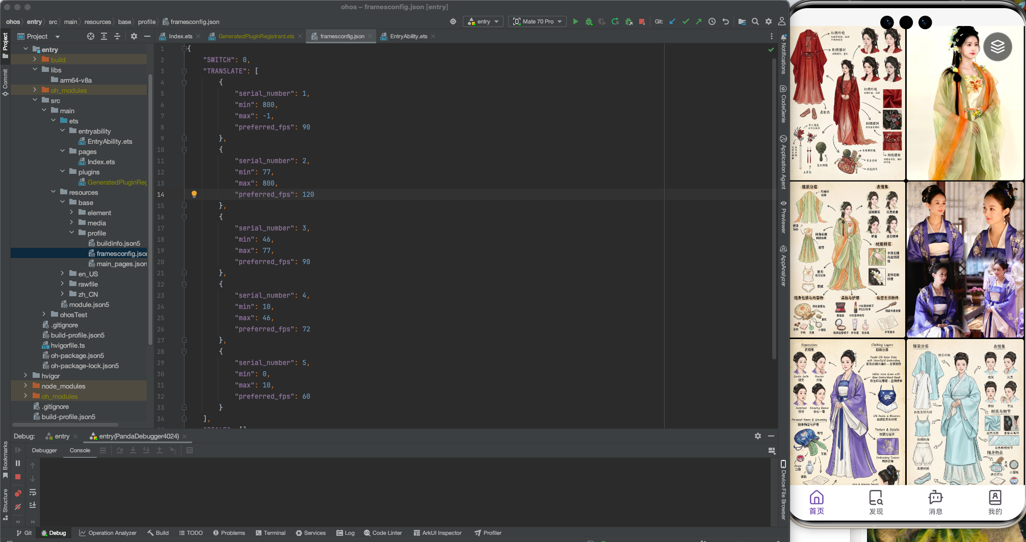Tap the 首页 home tab in phone preview
Screen dimensions: 1026x542
pos(817,502)
